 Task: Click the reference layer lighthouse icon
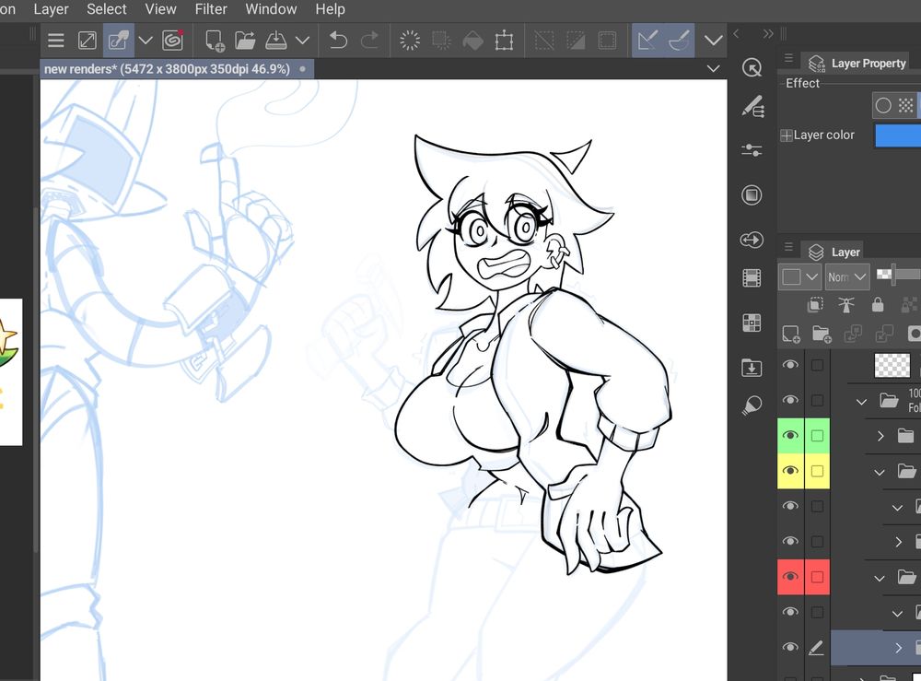point(846,304)
